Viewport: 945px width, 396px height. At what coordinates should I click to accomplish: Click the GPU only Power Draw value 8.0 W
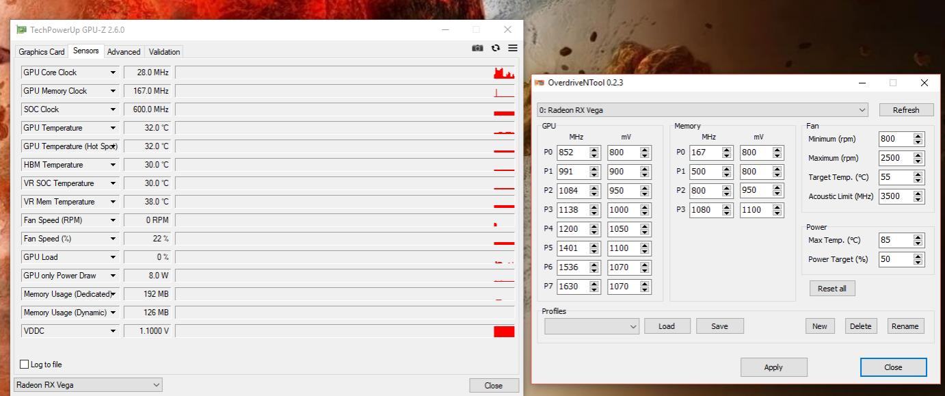pos(147,276)
